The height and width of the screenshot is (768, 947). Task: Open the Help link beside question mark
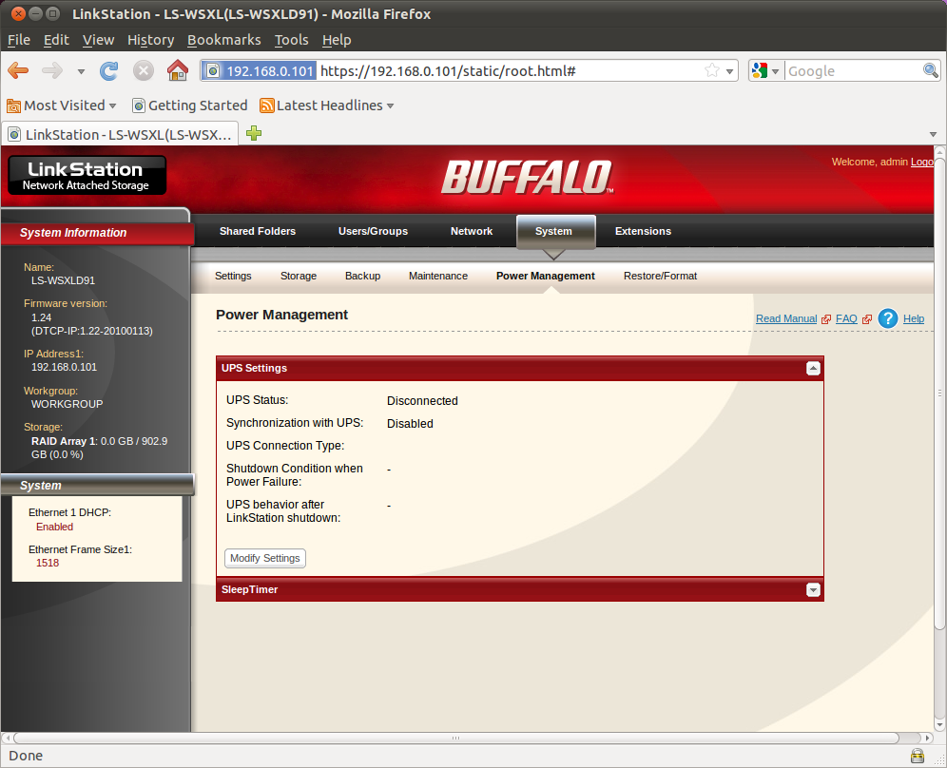(913, 318)
